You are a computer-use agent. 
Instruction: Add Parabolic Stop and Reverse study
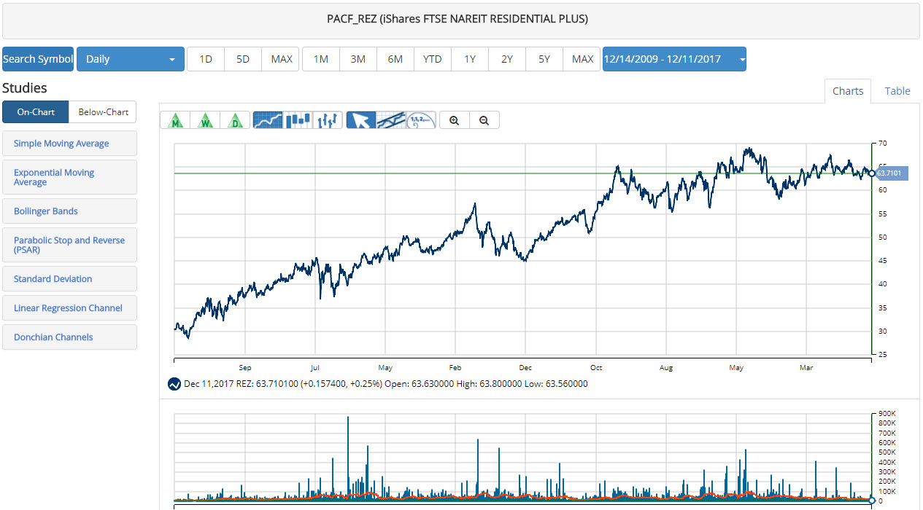coord(69,245)
